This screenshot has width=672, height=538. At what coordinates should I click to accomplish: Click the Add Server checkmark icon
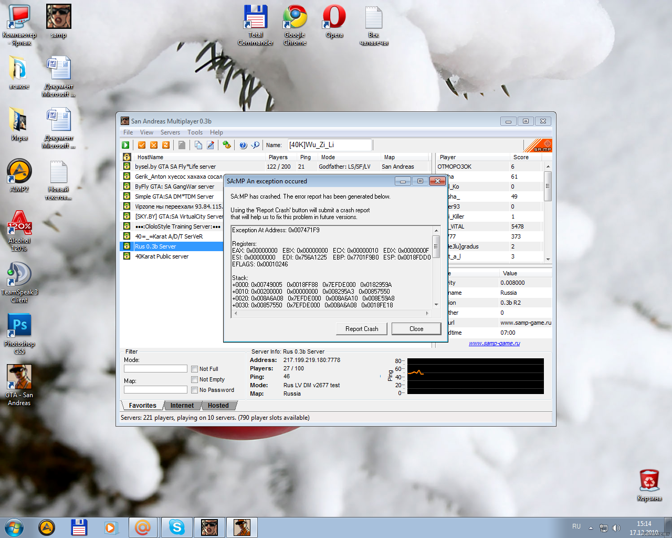click(x=142, y=145)
